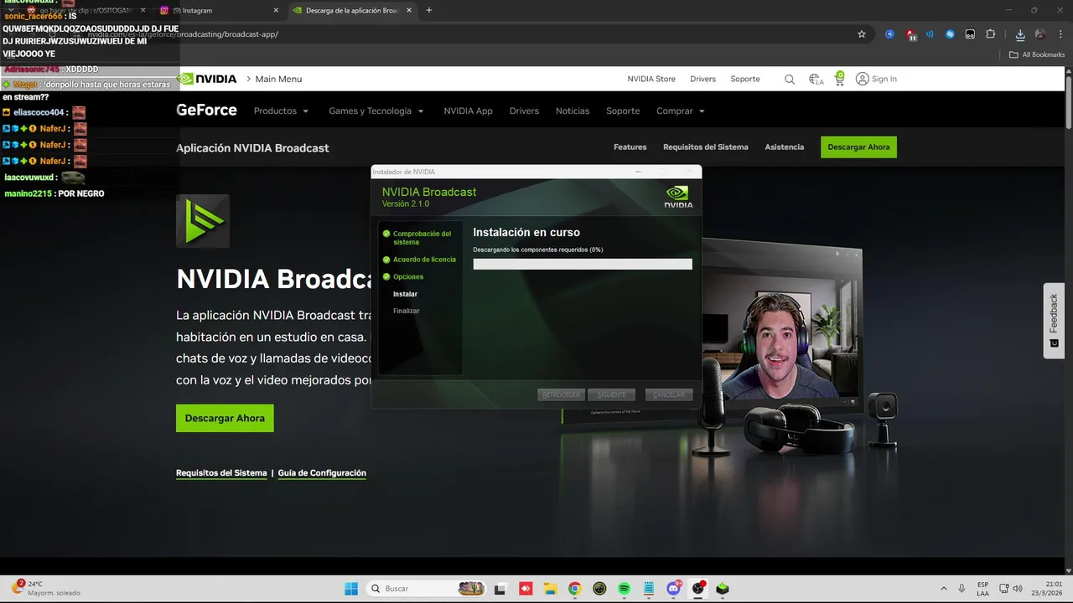Click the Siguiente button in installer
The height and width of the screenshot is (603, 1073).
point(612,394)
